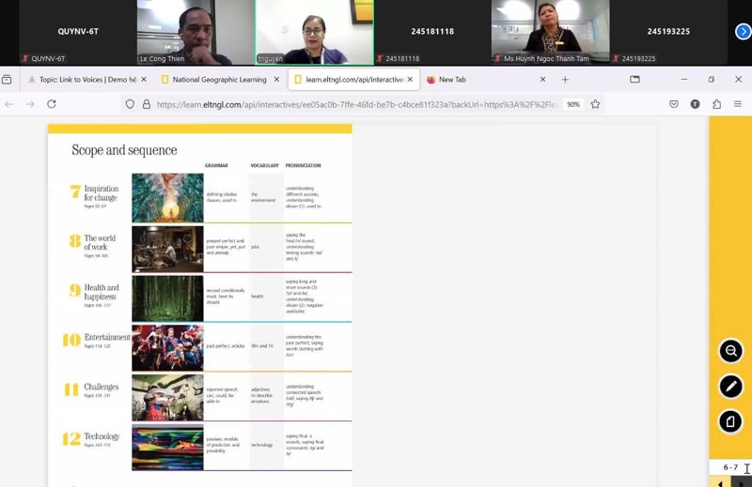Open the page view icon
Viewport: 752px width, 487px height.
point(730,421)
